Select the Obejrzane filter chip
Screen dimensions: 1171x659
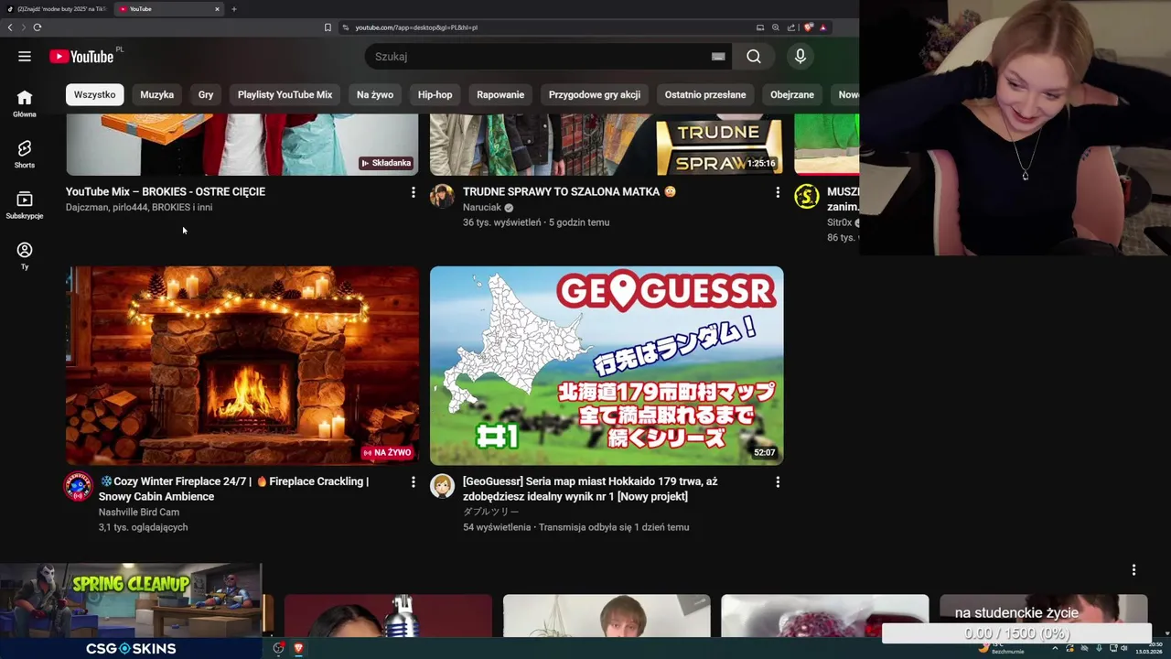coord(792,94)
